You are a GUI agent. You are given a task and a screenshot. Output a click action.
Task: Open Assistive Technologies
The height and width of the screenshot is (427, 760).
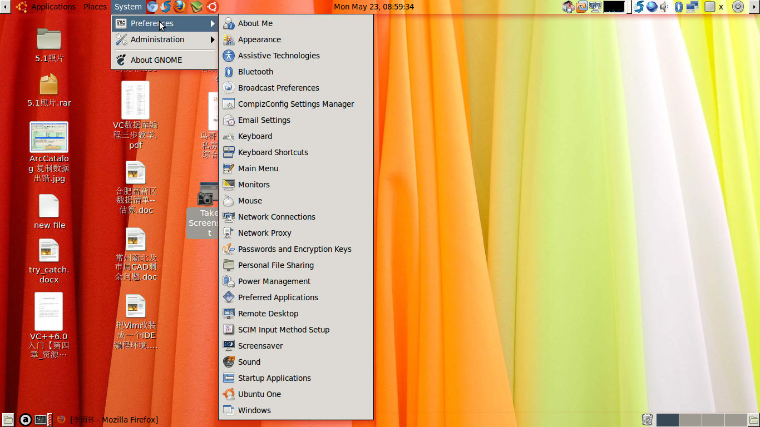pyautogui.click(x=295, y=56)
